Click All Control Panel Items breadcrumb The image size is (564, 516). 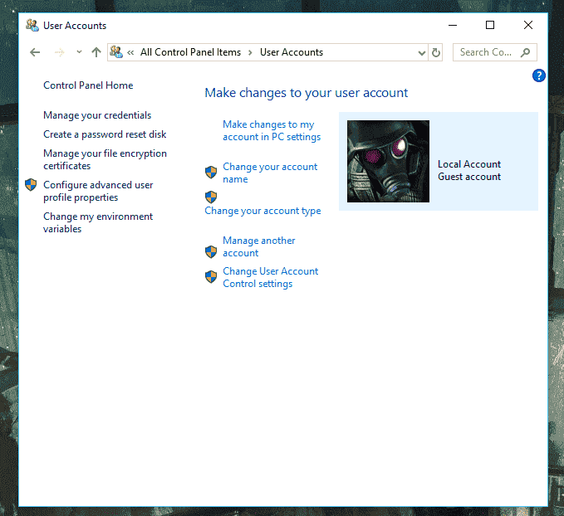[x=191, y=52]
